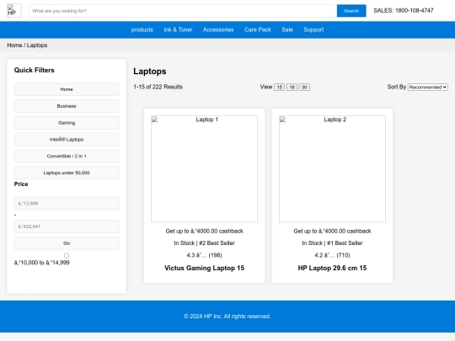Click the Go price filter button
The height and width of the screenshot is (341, 455).
[67, 243]
